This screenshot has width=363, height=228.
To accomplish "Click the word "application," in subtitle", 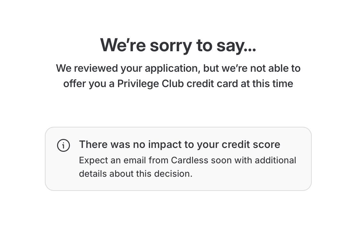I will pyautogui.click(x=173, y=69).
